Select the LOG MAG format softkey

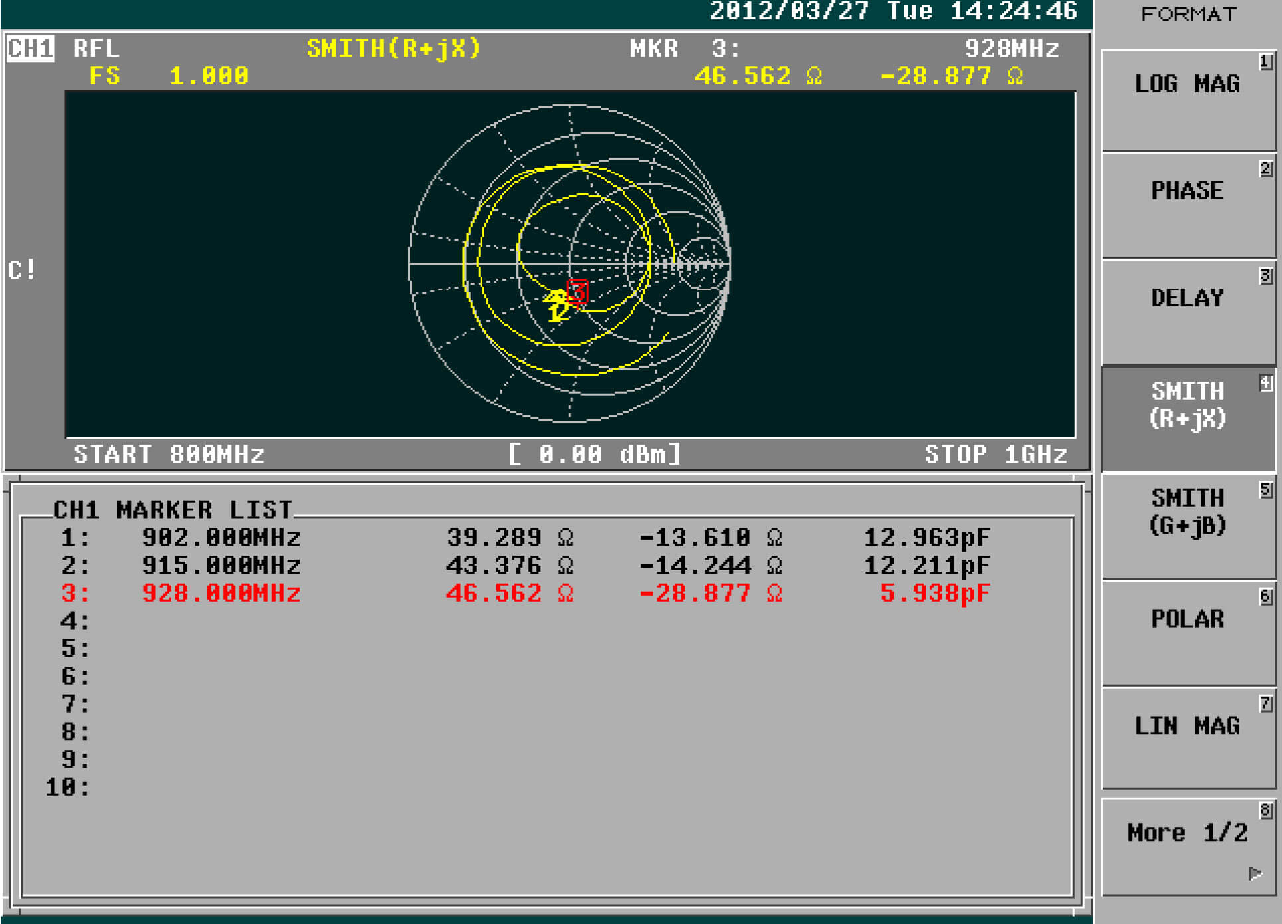pos(1188,100)
